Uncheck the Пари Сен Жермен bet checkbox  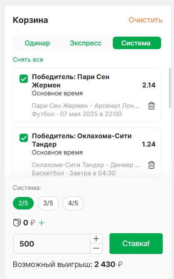point(24,79)
